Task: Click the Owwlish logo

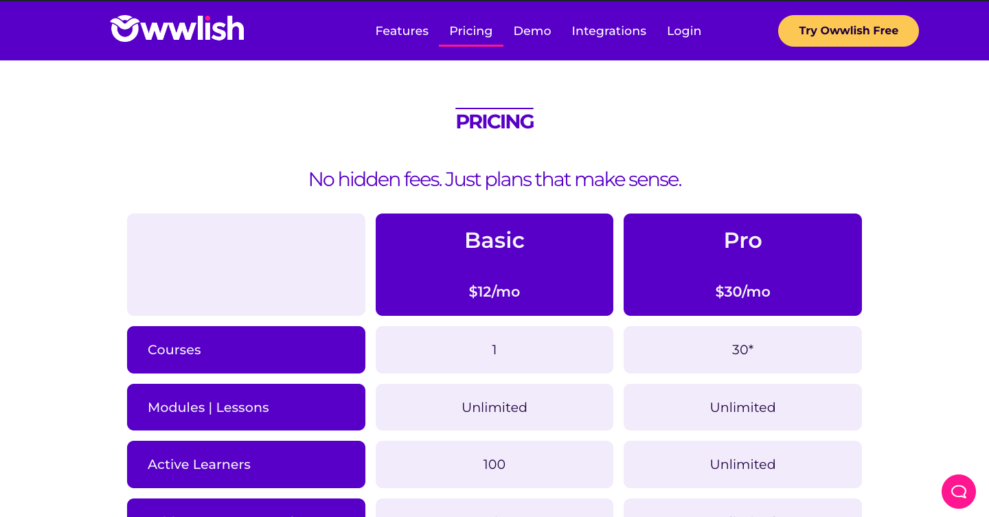Action: [x=177, y=30]
